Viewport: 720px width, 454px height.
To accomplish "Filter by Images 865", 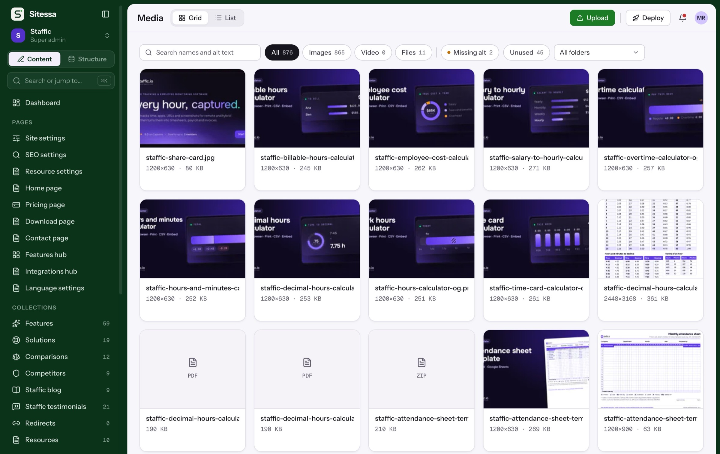I will tap(327, 52).
